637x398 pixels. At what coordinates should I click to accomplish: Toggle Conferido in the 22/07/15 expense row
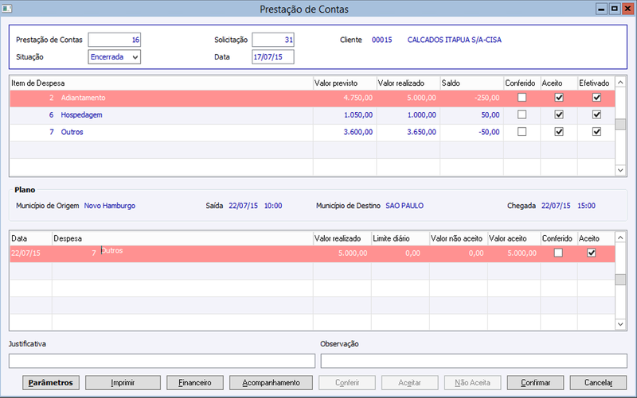pyautogui.click(x=559, y=253)
